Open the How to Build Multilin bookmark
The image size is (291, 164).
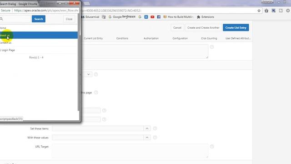[x=178, y=17]
